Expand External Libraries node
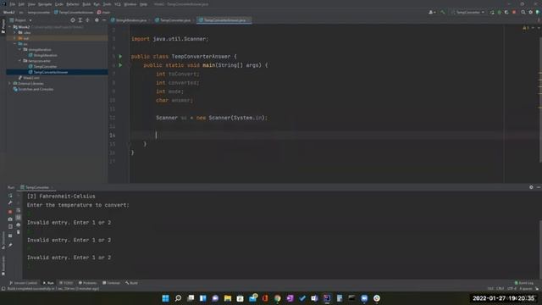Image resolution: width=542 pixels, height=305 pixels. click(10, 83)
